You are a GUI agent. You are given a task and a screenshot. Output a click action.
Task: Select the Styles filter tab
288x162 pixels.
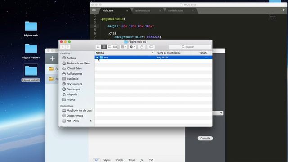(x=107, y=160)
